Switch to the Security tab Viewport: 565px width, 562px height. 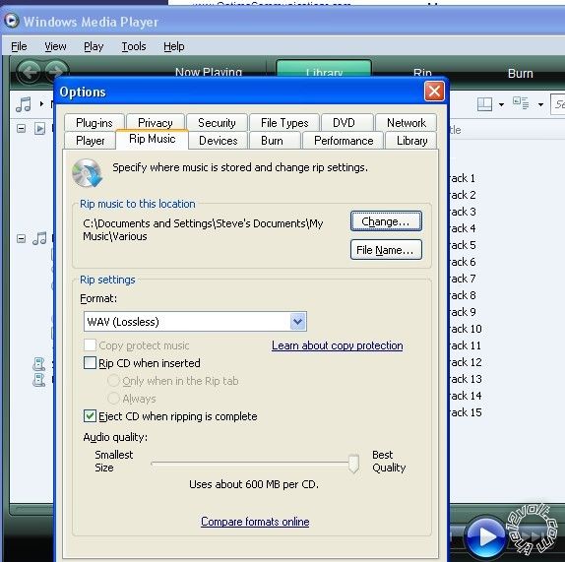tap(217, 123)
